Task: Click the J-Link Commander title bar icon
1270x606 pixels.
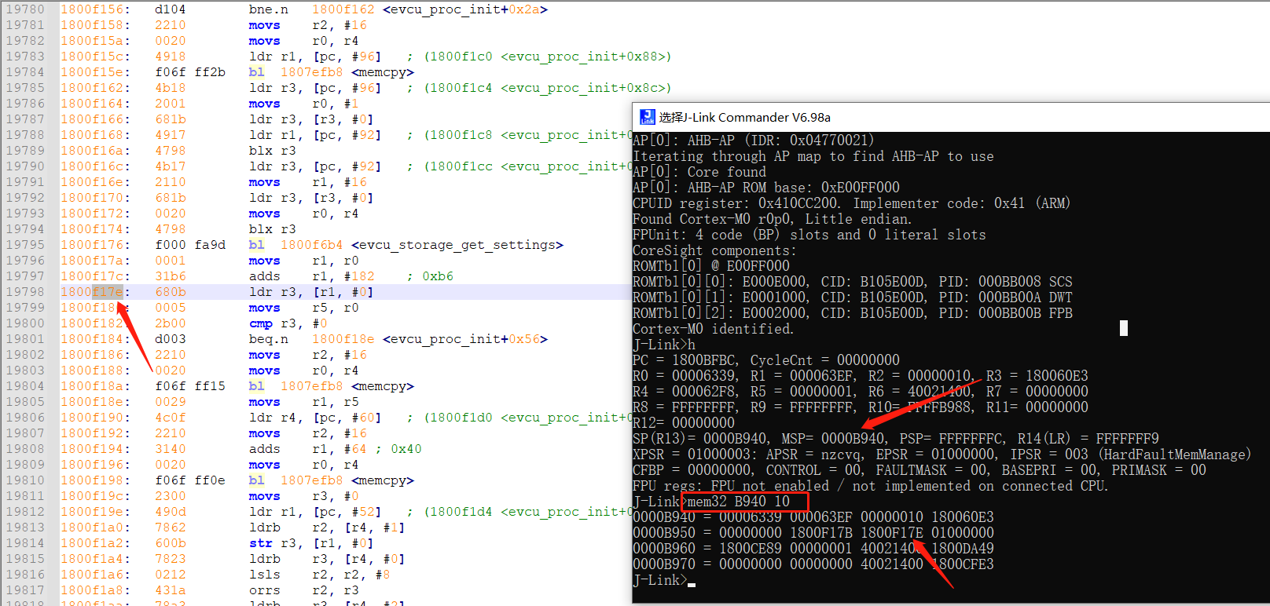Action: (x=647, y=117)
